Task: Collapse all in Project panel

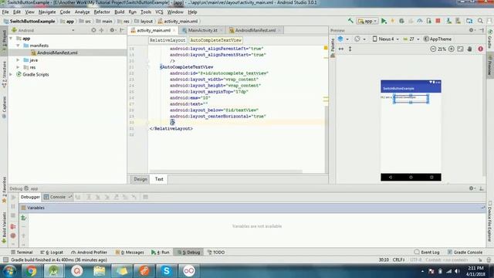Action: point(101,30)
